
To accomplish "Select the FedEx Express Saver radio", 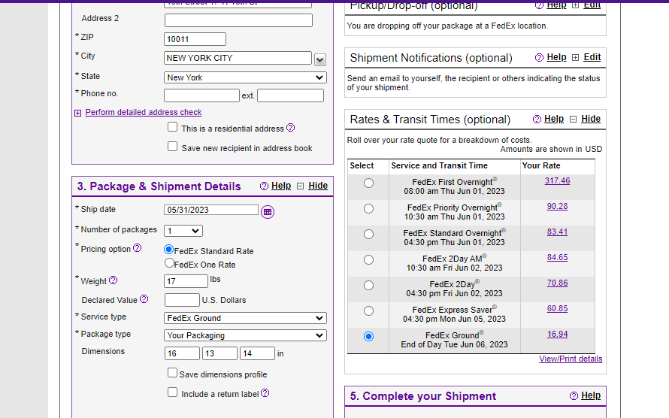I will pyautogui.click(x=368, y=311).
